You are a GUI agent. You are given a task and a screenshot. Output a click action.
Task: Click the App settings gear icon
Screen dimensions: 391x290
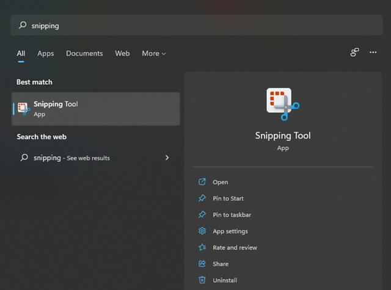(x=202, y=231)
